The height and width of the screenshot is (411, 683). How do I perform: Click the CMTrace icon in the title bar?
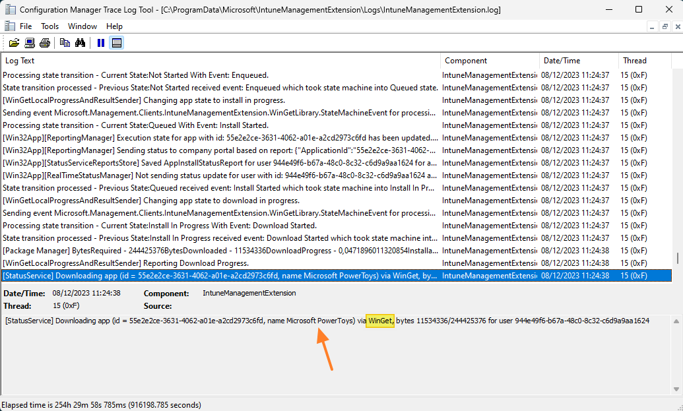(x=11, y=9)
